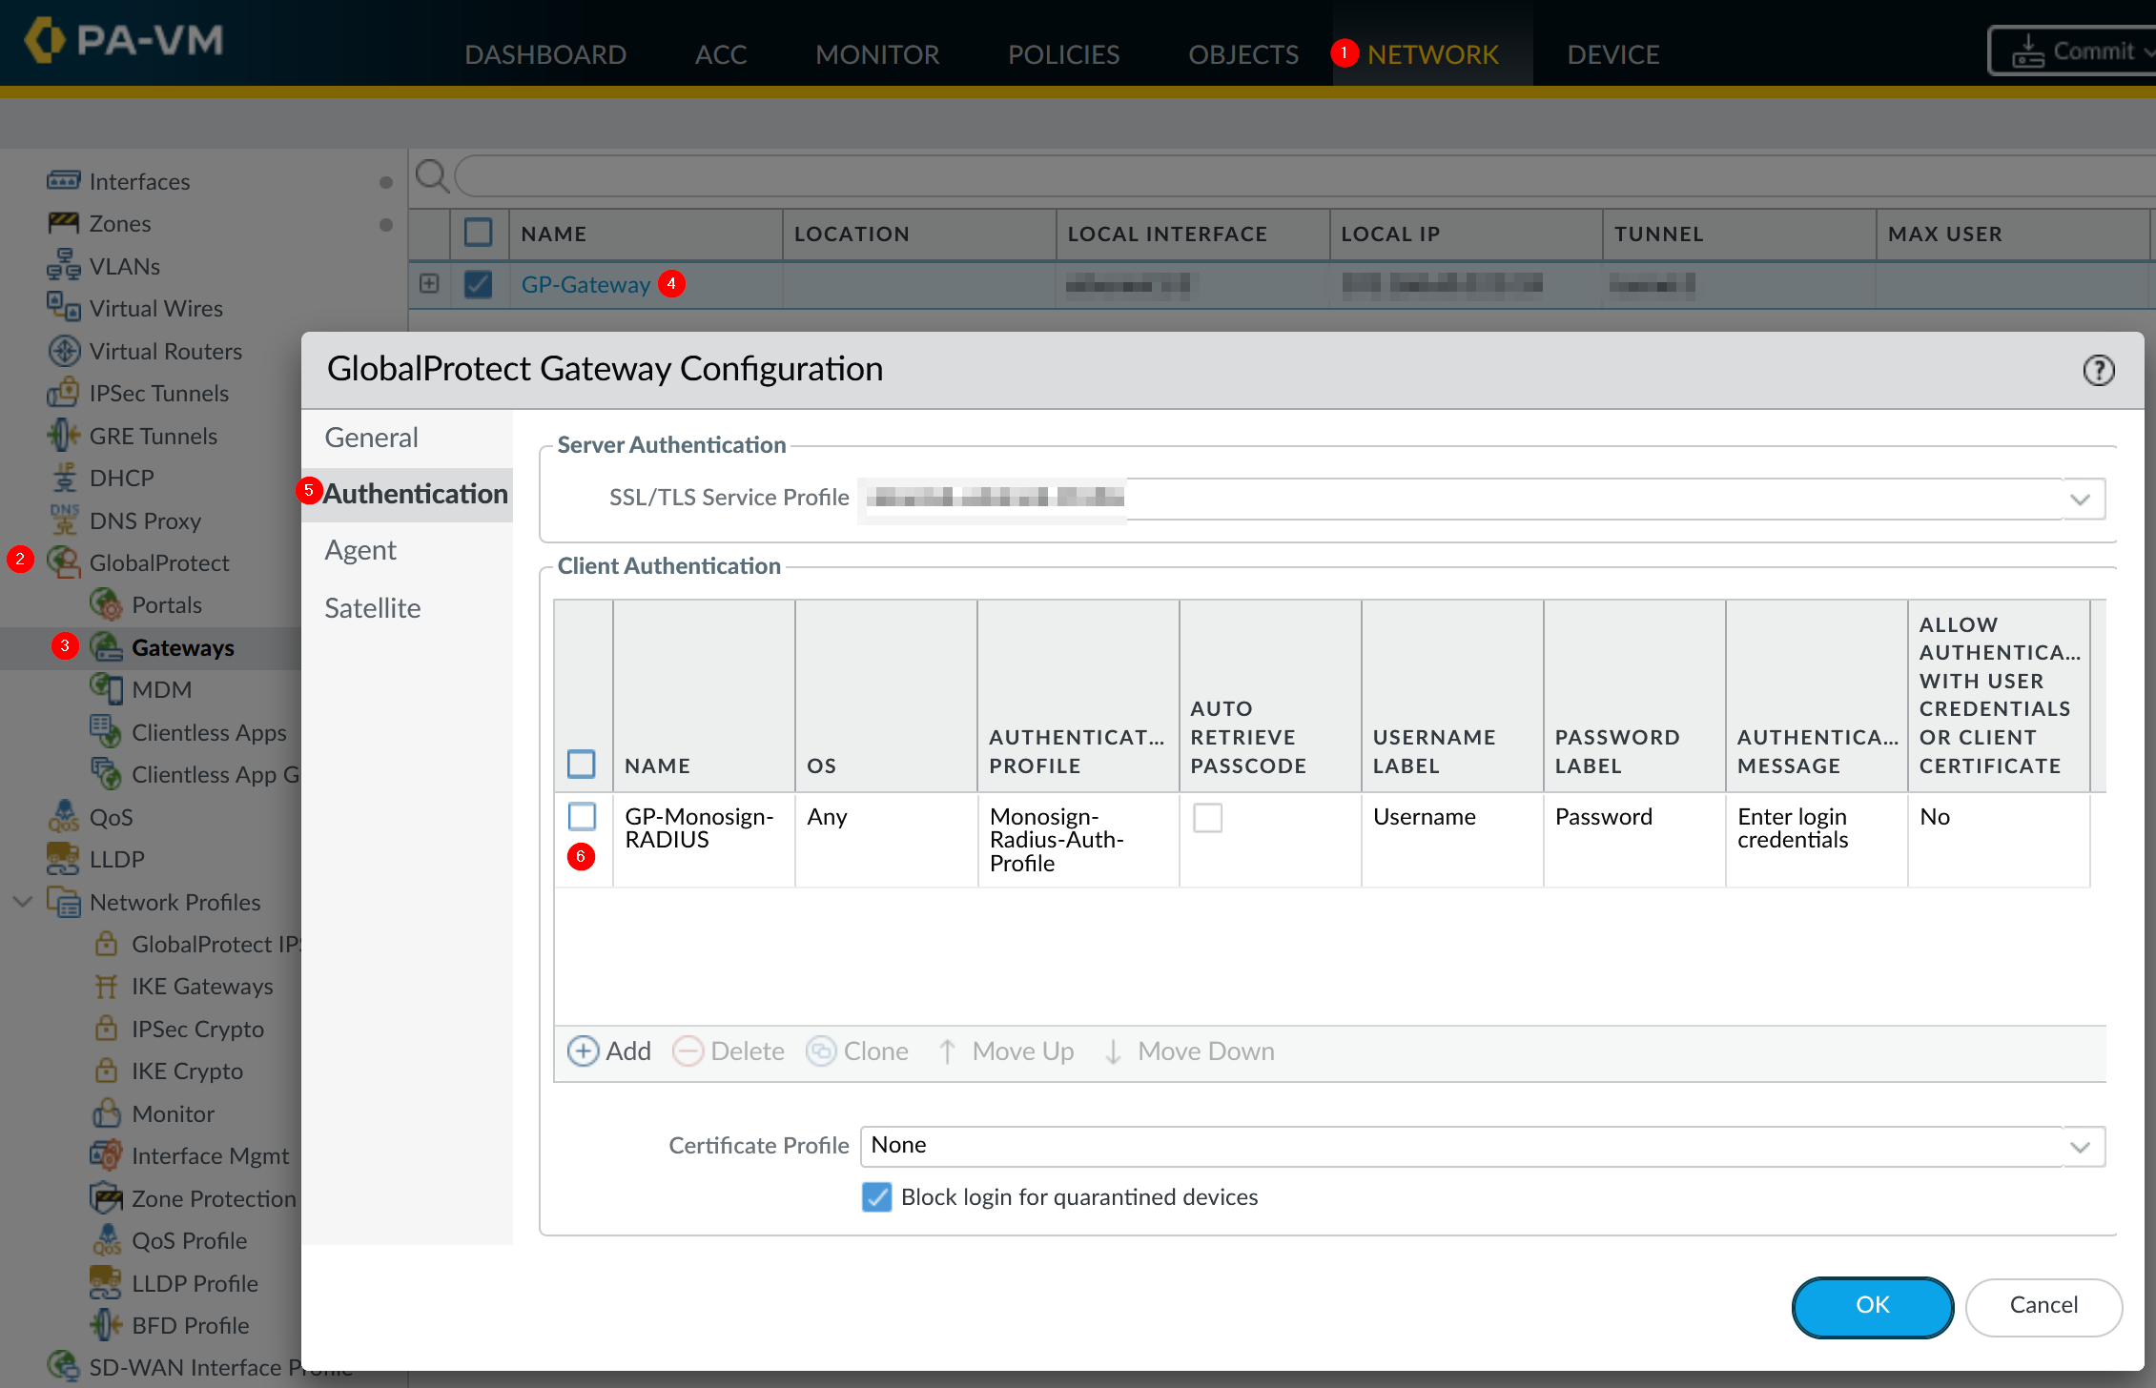Click the PA-VM logo icon
Image resolution: width=2156 pixels, height=1388 pixels.
pyautogui.click(x=45, y=40)
